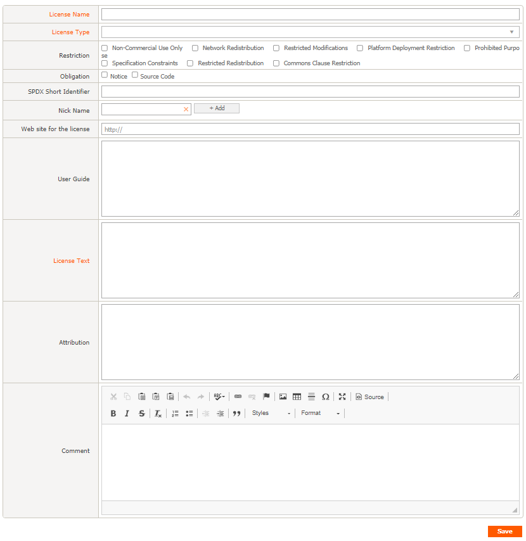Clear the Nick Name field with X
Screen dimensions: 526x541
coord(186,109)
